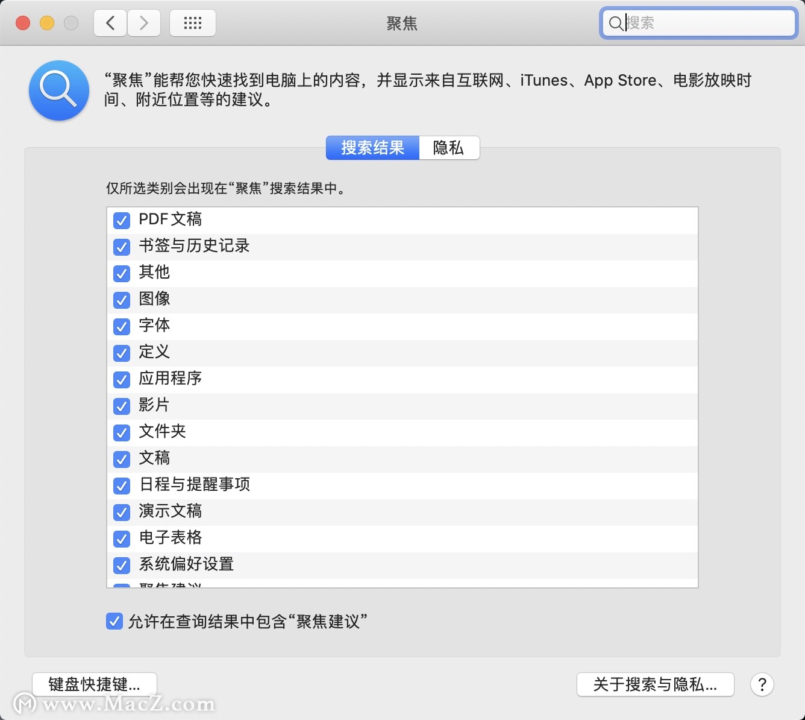This screenshot has height=720, width=805.
Task: Select the 文稿 row label
Action: (x=154, y=458)
